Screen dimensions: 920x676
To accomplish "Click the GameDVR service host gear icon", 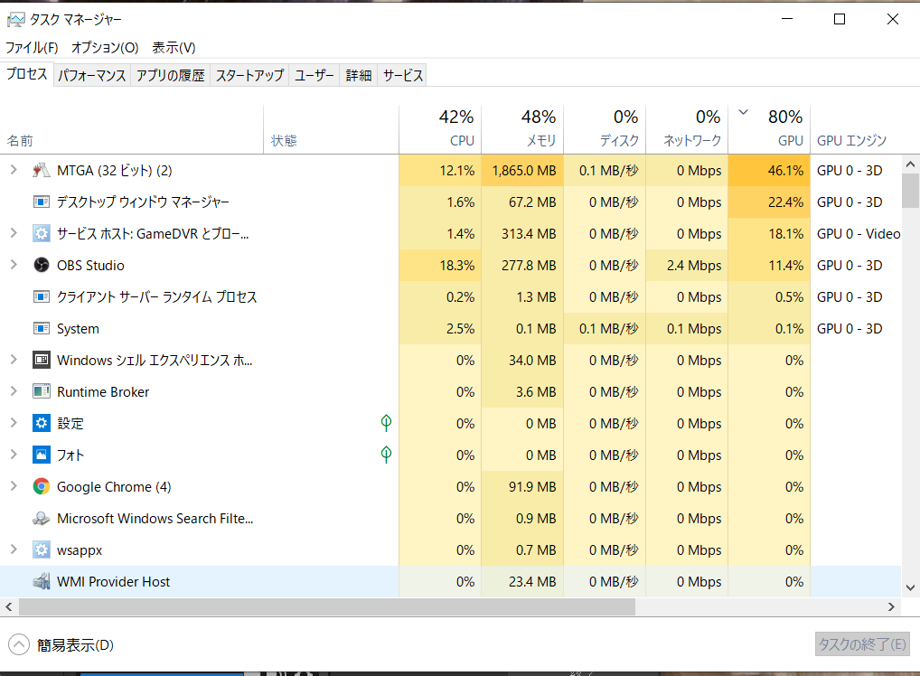I will pos(41,234).
